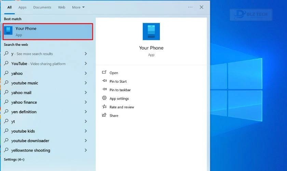This screenshot has width=287, height=171.
Task: Expand the yellowstone shooting suggestion arrow
Action: (x=86, y=150)
